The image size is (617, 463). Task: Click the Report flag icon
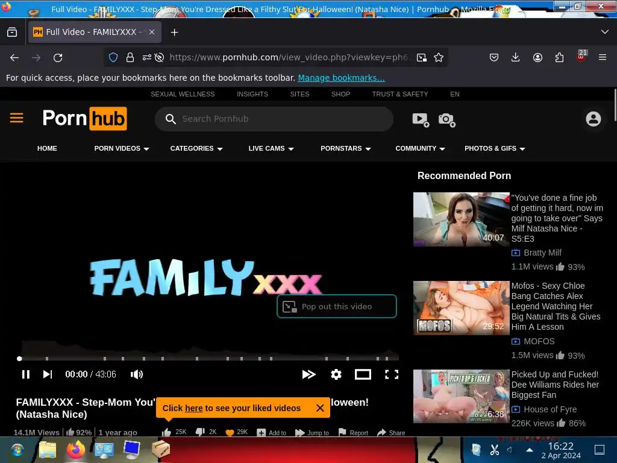pos(342,432)
